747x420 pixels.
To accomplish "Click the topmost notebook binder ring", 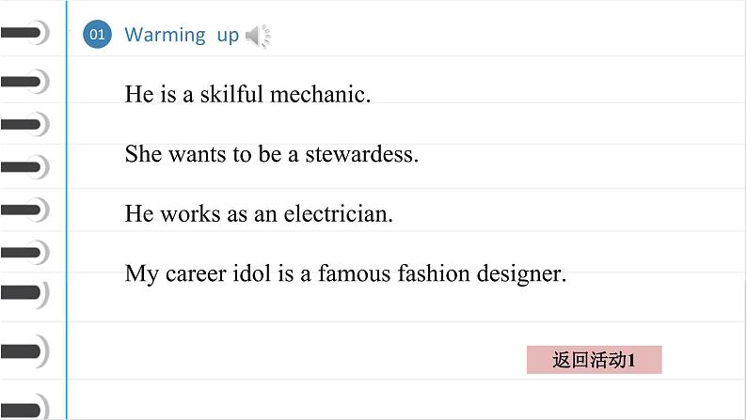I will coord(25,35).
